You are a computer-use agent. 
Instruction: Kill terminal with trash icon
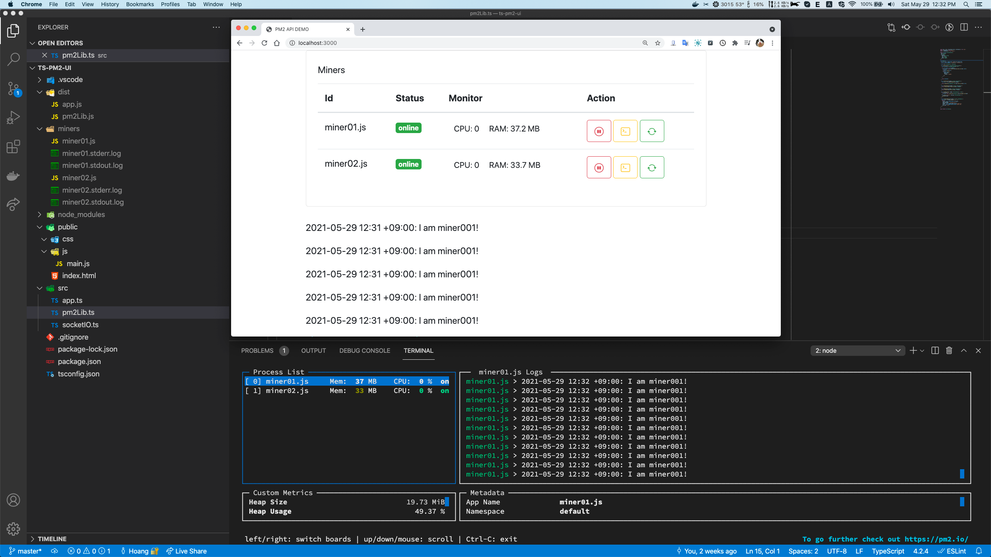coord(949,350)
